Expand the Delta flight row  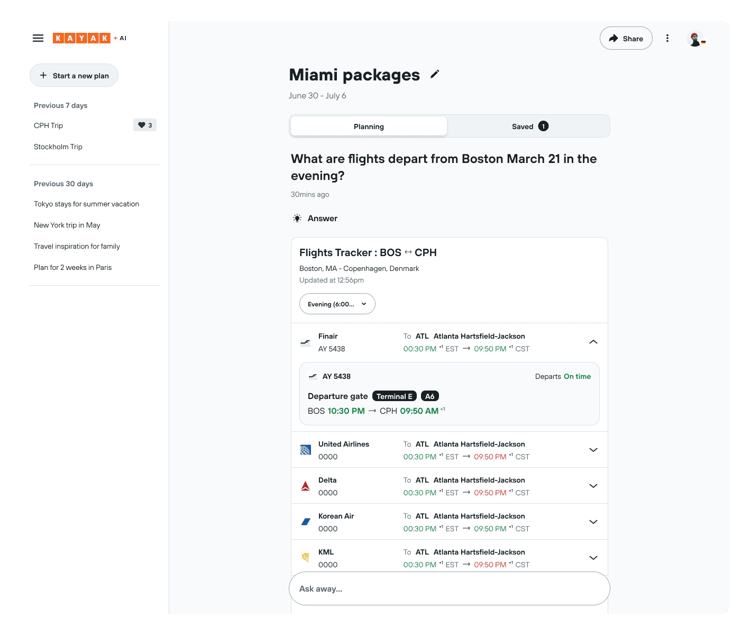pyautogui.click(x=593, y=486)
